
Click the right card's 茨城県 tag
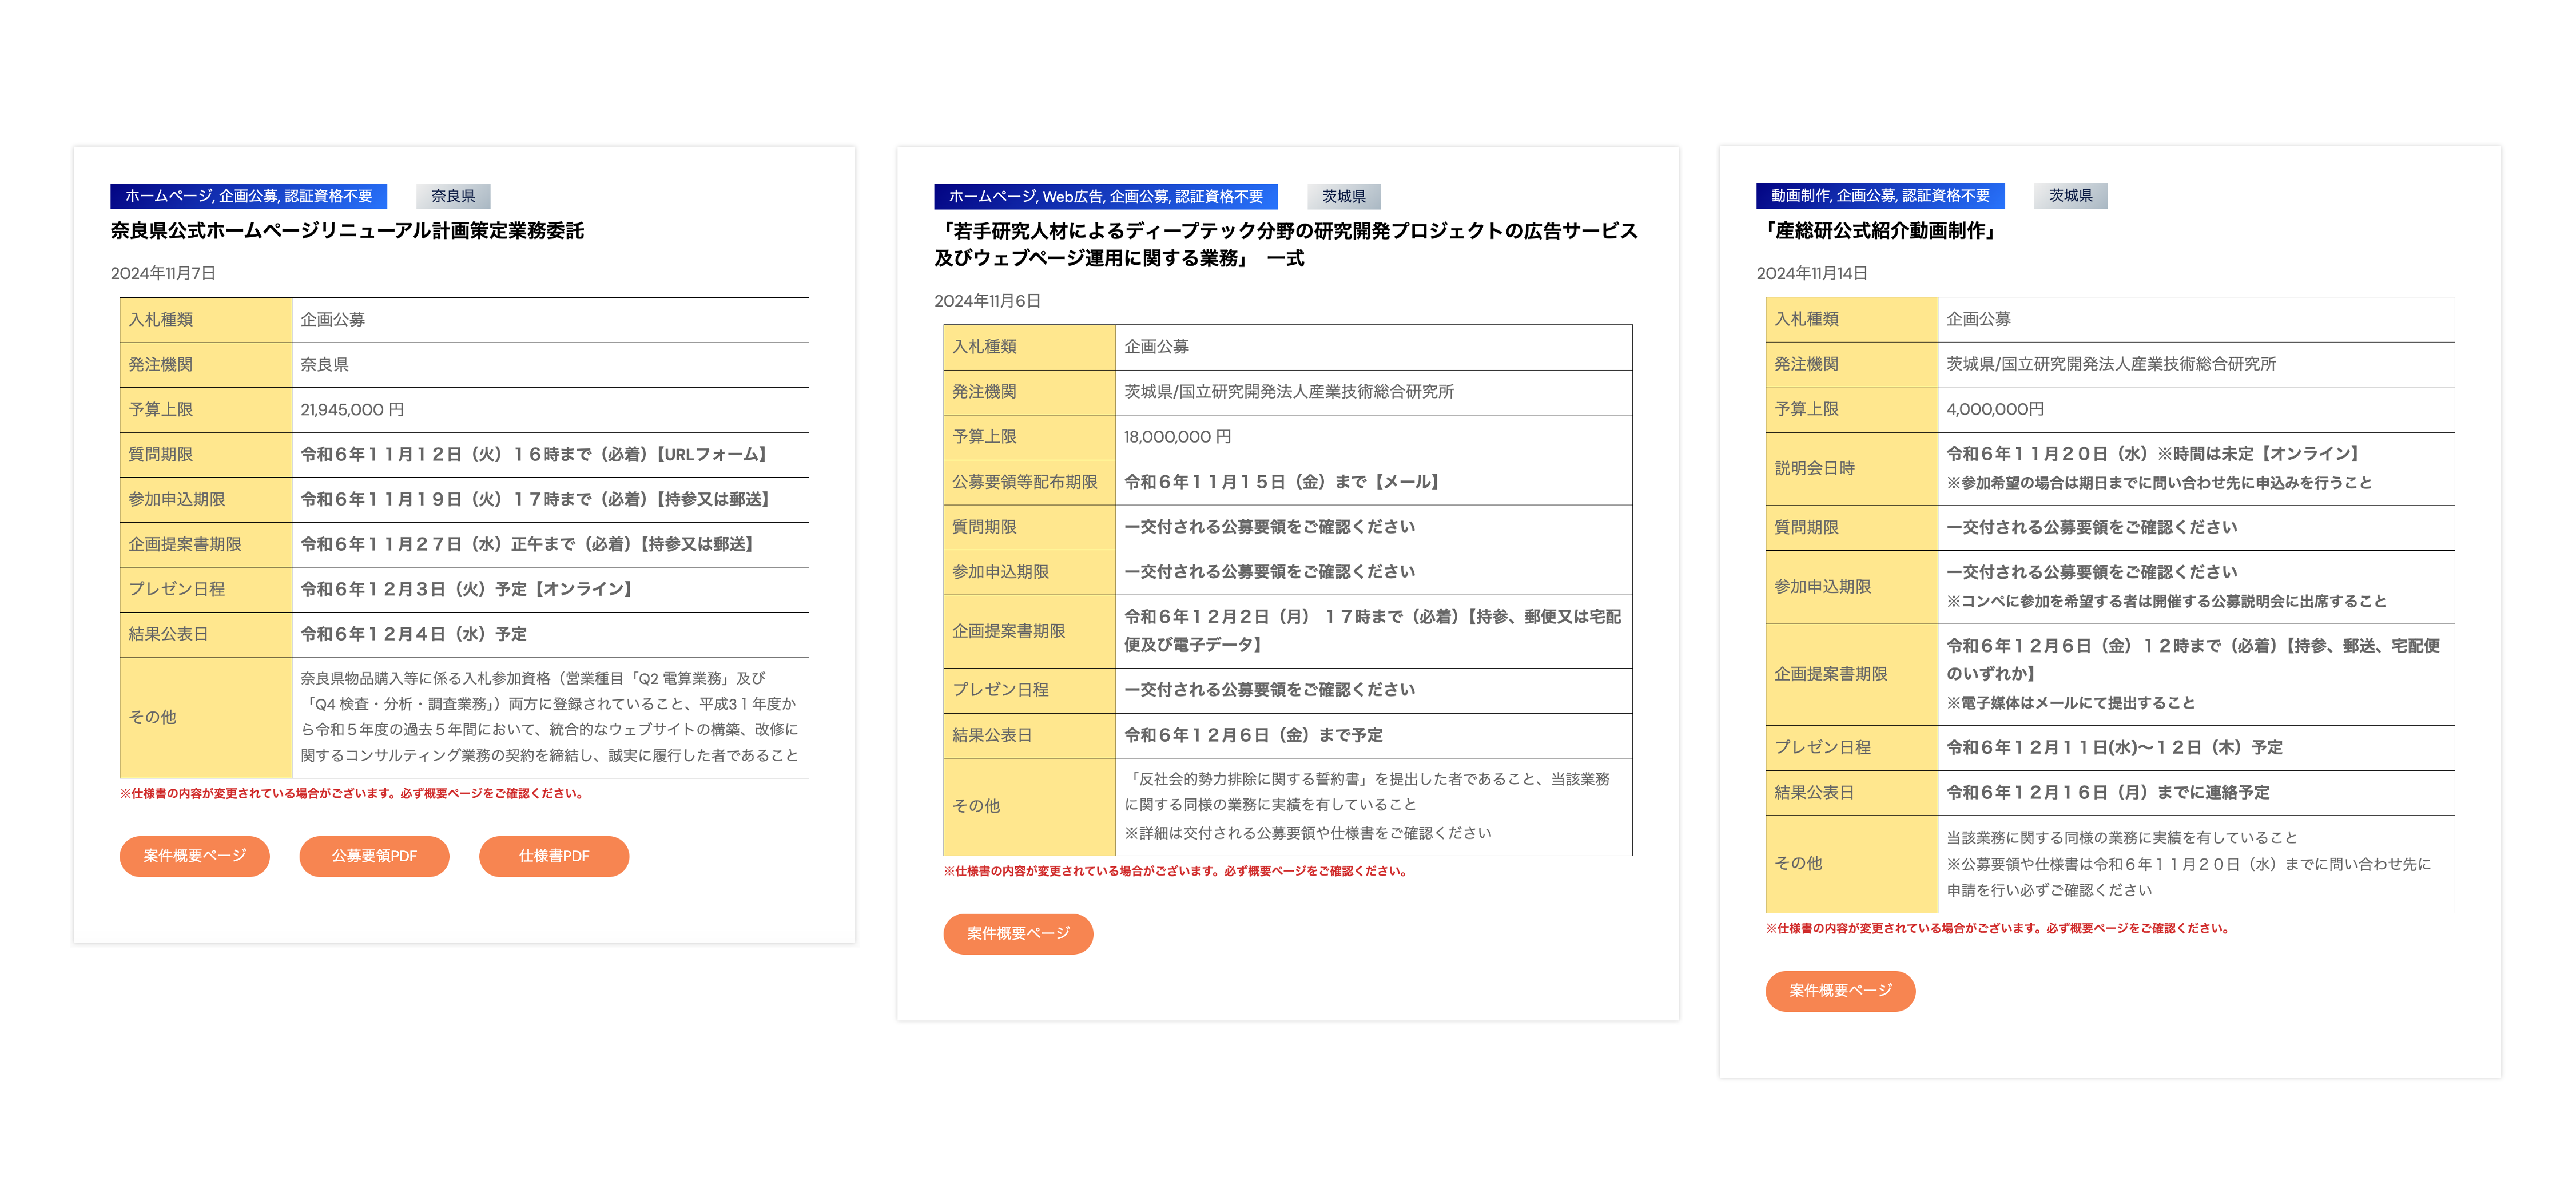tap(2070, 195)
